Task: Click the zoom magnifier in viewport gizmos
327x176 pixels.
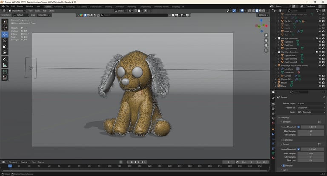Action: [266, 36]
